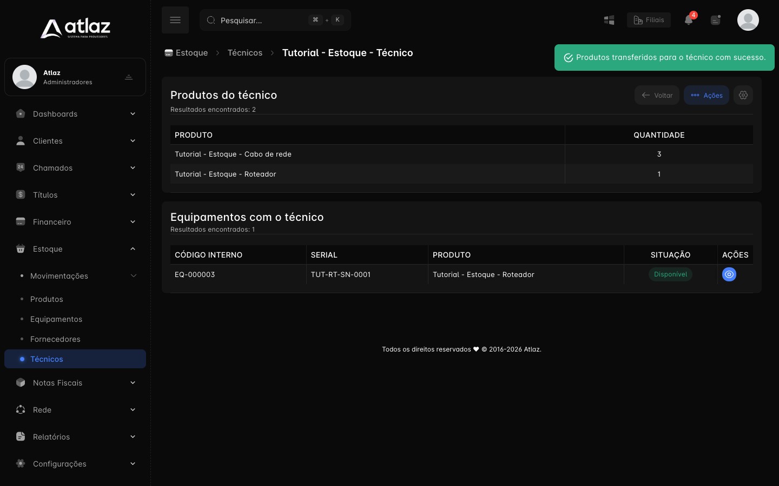
Task: Click the Chamados sidebar icon
Action: (21, 167)
